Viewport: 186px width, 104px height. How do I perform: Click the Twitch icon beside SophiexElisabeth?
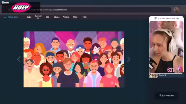tap(155, 18)
